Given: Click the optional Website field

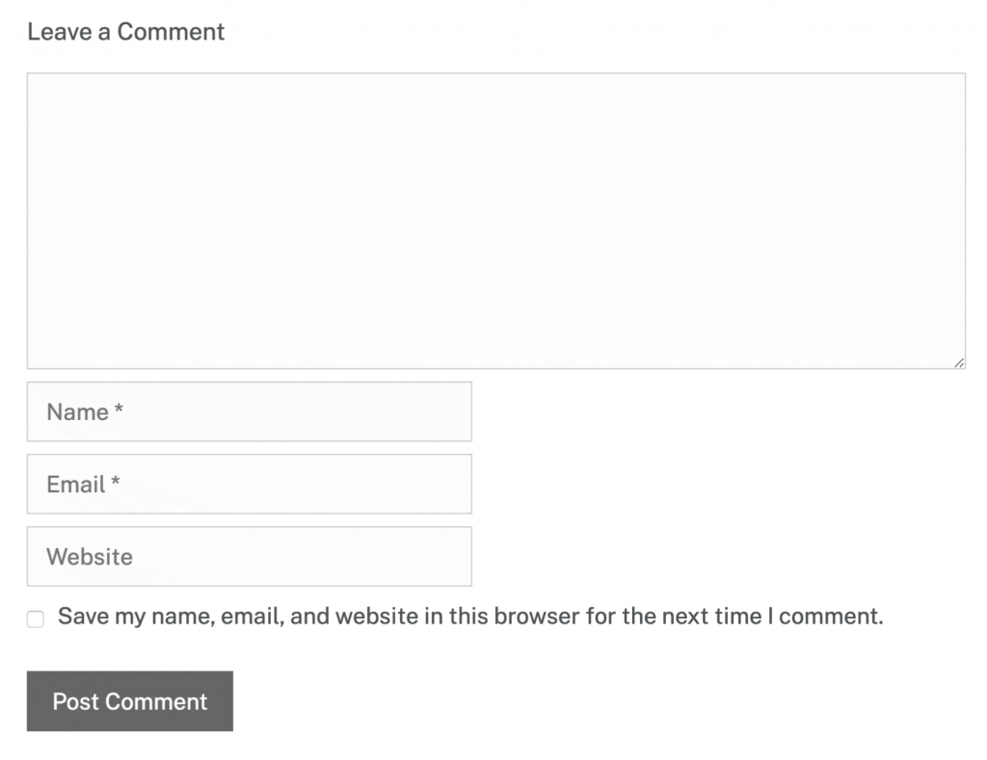Looking at the screenshot, I should coord(249,556).
